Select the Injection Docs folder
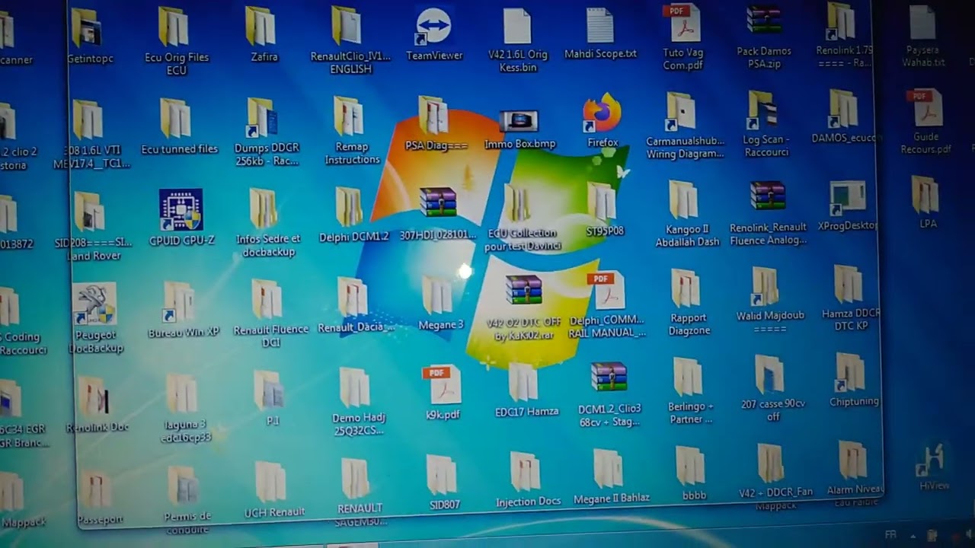This screenshot has height=548, width=975. pos(526,473)
